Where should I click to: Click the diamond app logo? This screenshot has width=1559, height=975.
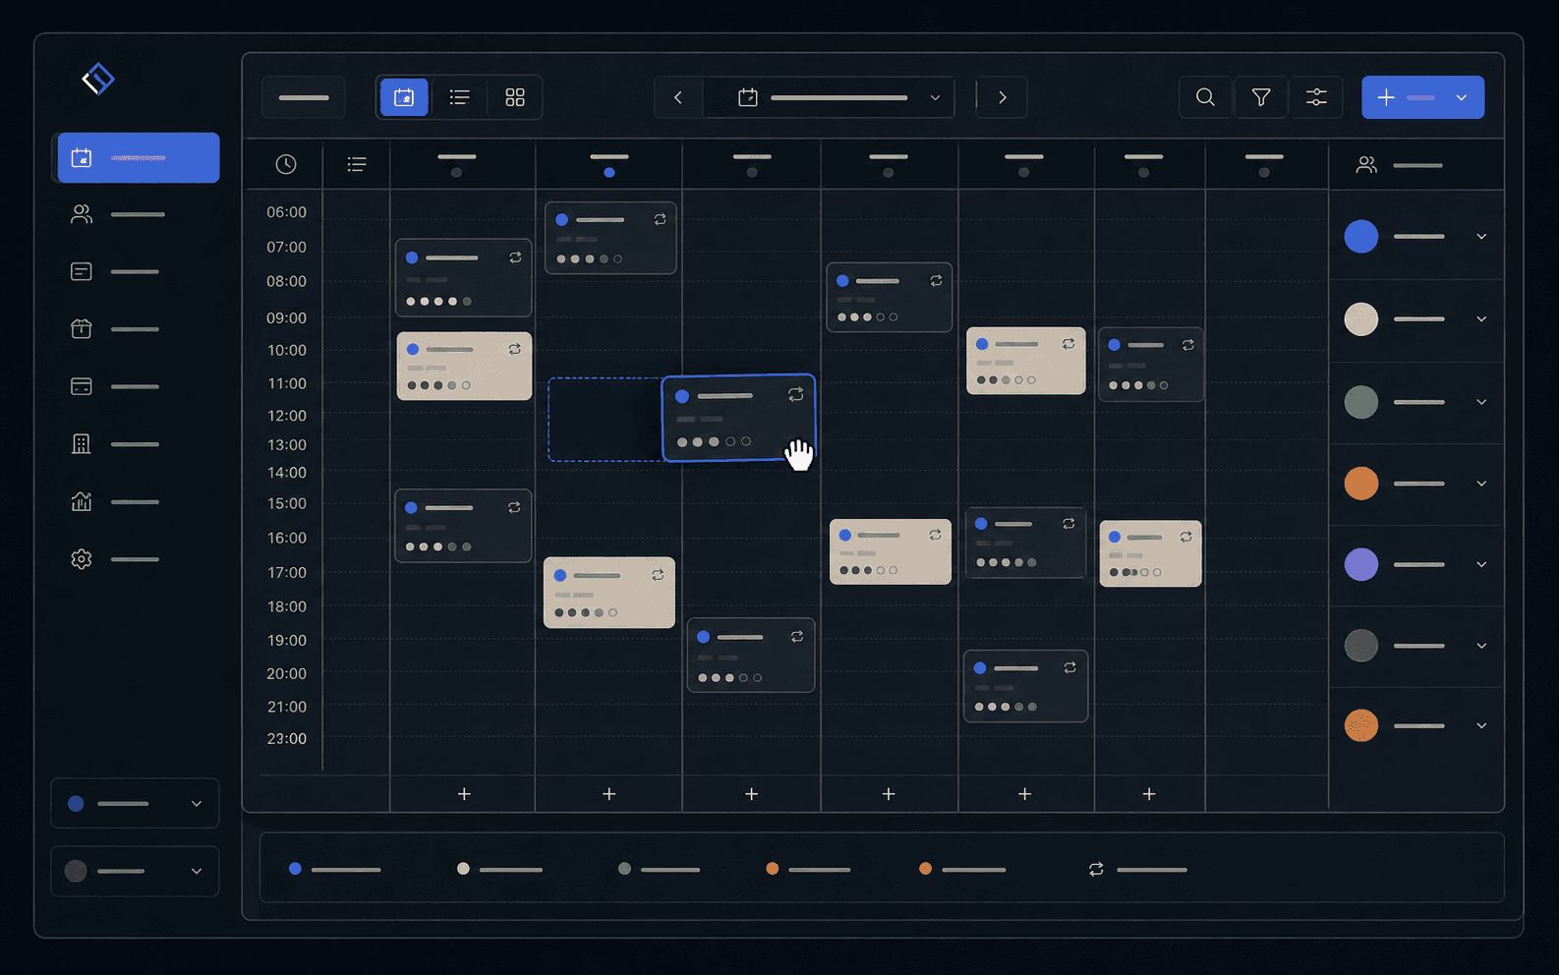coord(98,79)
